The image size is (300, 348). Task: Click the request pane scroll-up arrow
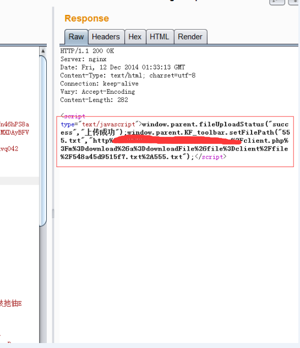[43, 51]
